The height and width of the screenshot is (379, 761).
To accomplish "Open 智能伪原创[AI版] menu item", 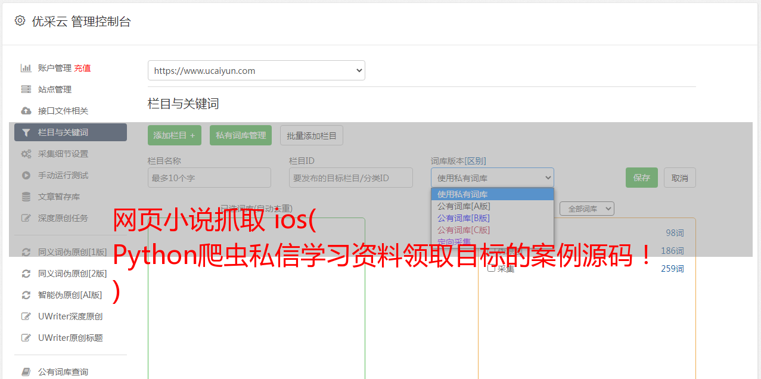I will 70,295.
